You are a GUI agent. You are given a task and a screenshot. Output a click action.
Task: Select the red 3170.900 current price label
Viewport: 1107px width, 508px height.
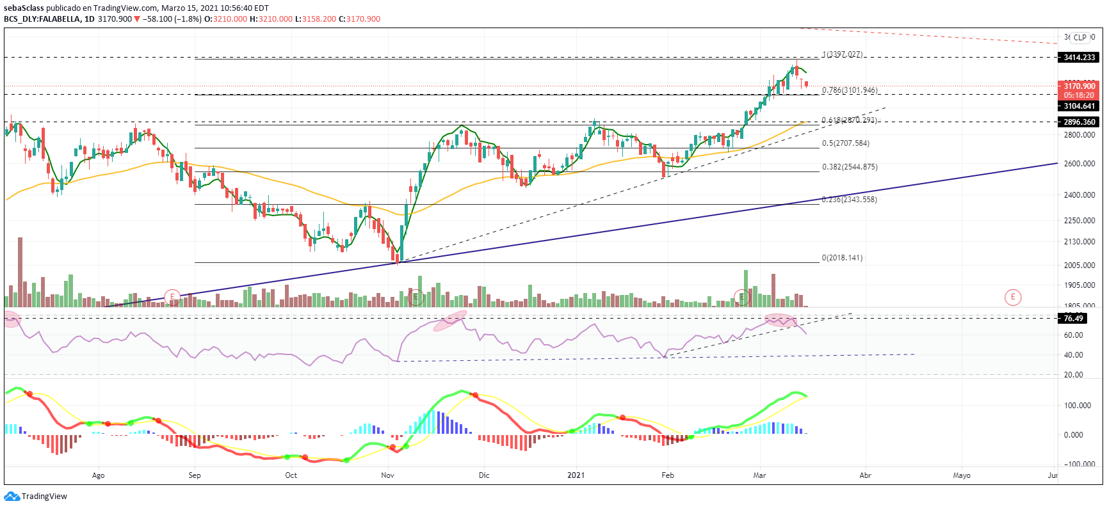1079,86
